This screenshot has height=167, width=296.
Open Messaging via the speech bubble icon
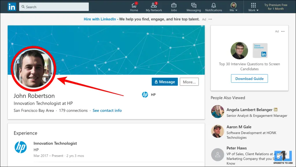pos(193,5)
